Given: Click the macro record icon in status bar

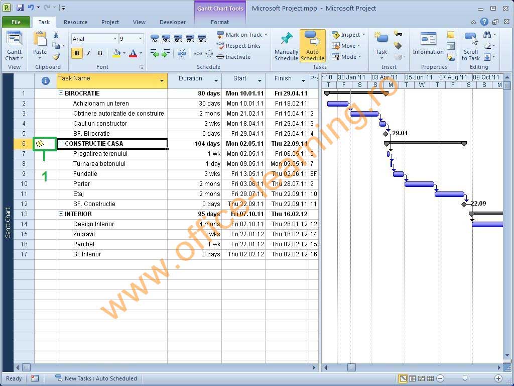Looking at the screenshot, I should point(35,378).
